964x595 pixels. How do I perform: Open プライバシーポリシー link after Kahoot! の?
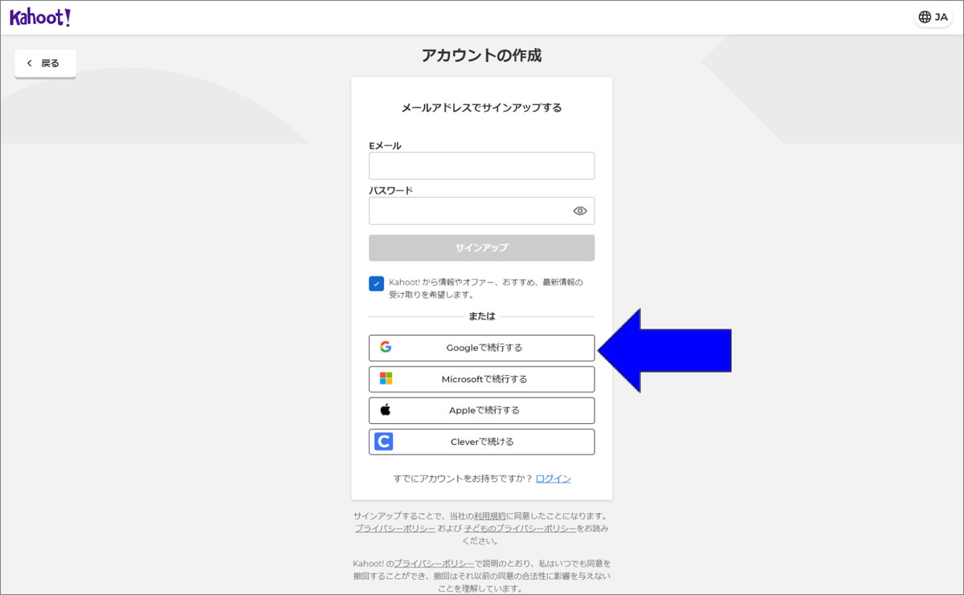(x=434, y=564)
